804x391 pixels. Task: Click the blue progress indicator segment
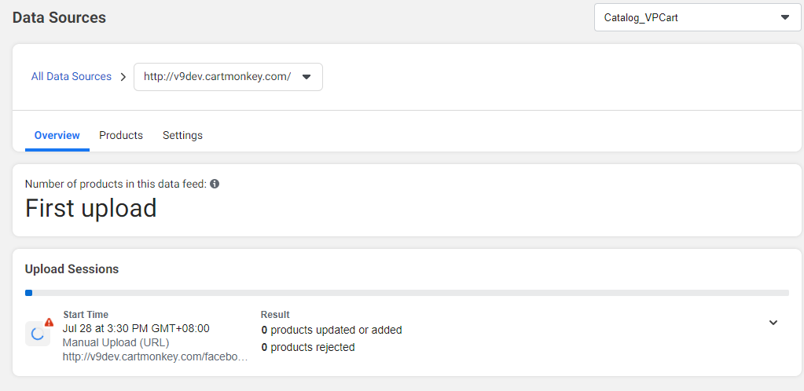tap(29, 293)
